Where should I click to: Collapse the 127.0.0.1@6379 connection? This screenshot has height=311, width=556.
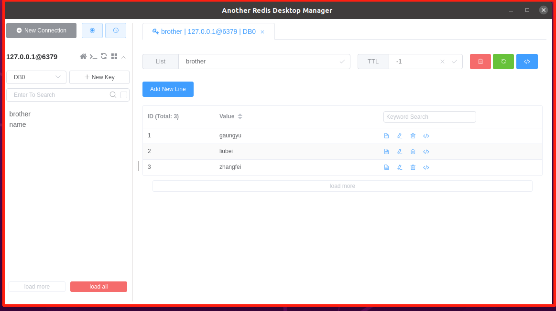pyautogui.click(x=123, y=57)
